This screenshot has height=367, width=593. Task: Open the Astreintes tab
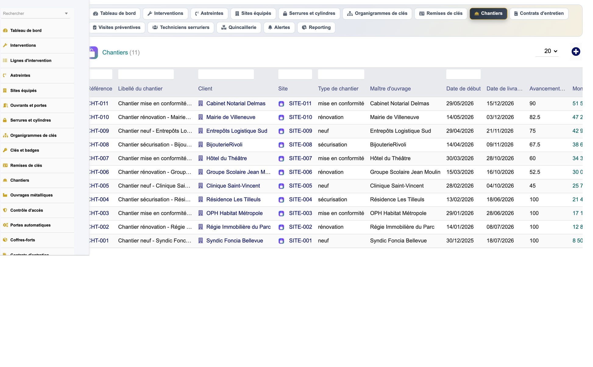tap(209, 13)
